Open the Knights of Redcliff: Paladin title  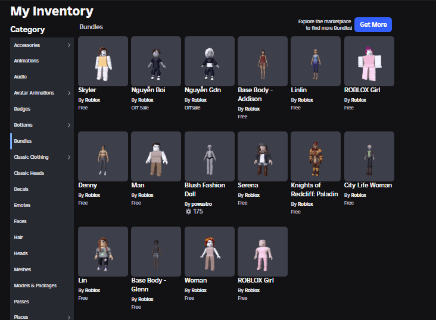pyautogui.click(x=314, y=190)
